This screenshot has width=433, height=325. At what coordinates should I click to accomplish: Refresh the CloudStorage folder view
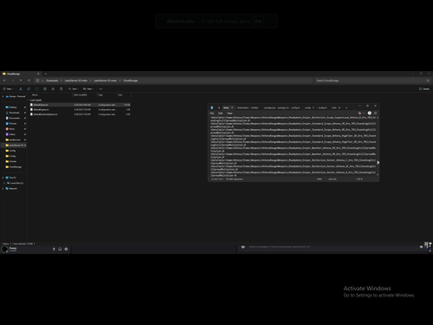tap(29, 81)
